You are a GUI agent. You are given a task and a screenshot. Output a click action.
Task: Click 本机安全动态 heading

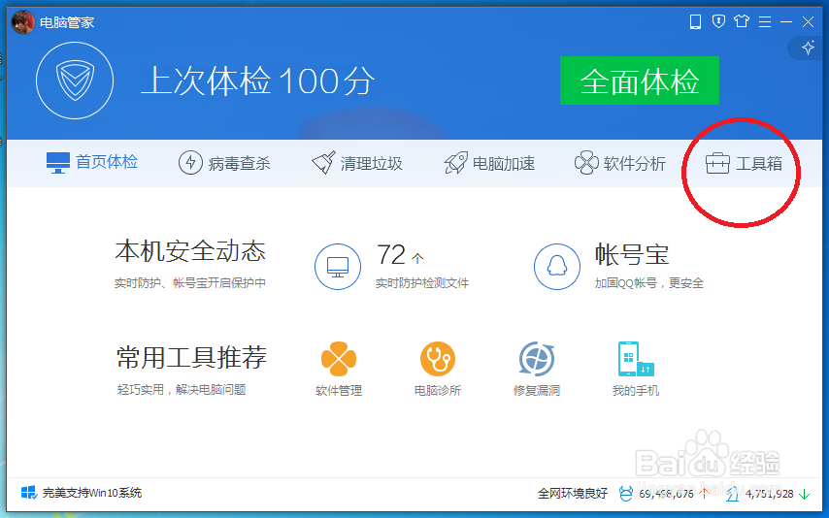coord(190,251)
